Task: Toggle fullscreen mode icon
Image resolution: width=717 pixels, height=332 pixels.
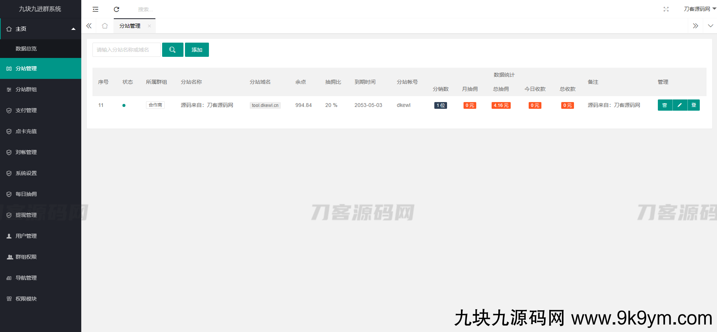Action: [666, 9]
